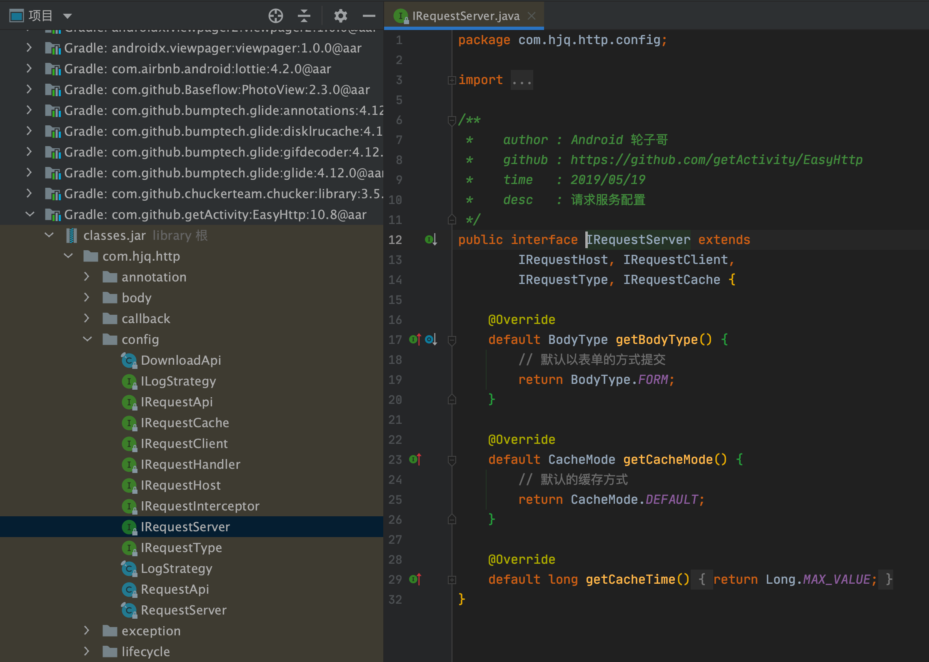
Task: Select the IRequestApi interface icon
Action: [129, 402]
